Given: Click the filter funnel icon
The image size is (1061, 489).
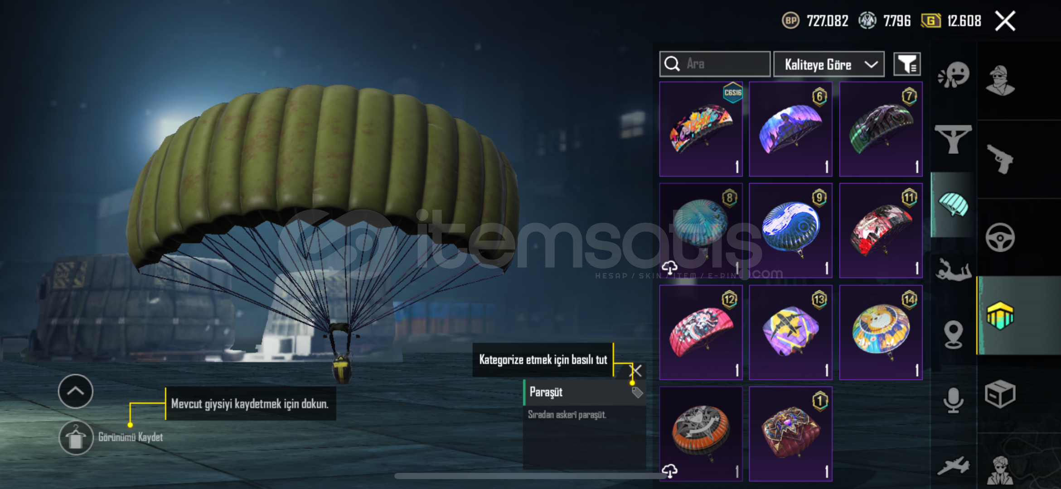Looking at the screenshot, I should click(907, 64).
